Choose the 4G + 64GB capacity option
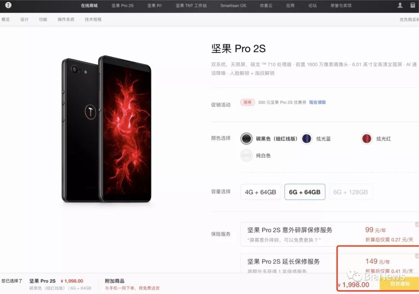 [261, 192]
